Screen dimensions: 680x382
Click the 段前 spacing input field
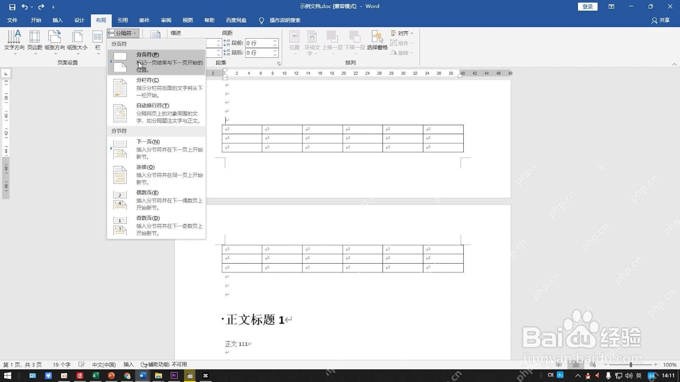[x=258, y=43]
